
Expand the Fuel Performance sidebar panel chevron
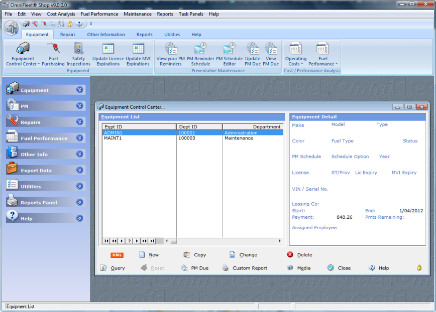pos(80,138)
